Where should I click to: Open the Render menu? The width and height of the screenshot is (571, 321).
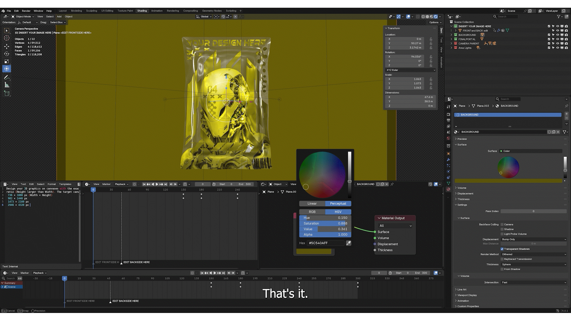tap(26, 11)
